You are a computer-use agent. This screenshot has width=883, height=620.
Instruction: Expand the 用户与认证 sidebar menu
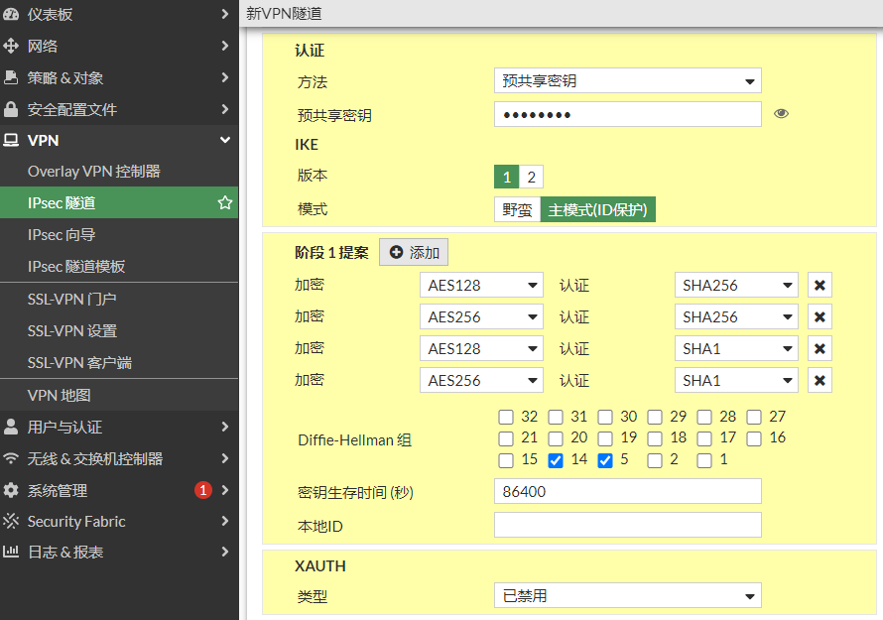(x=119, y=427)
